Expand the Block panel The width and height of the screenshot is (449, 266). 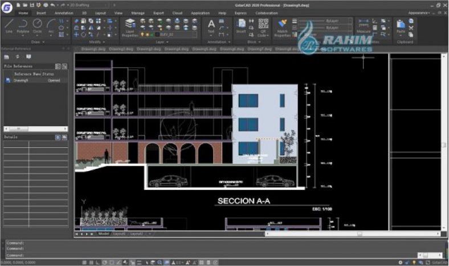pos(254,42)
